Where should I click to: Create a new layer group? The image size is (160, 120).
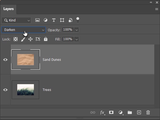130,112
